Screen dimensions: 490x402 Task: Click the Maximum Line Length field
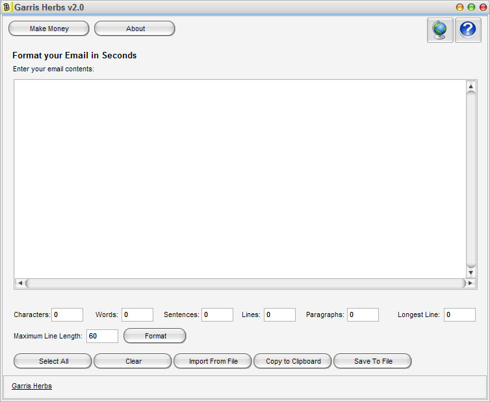tap(102, 336)
